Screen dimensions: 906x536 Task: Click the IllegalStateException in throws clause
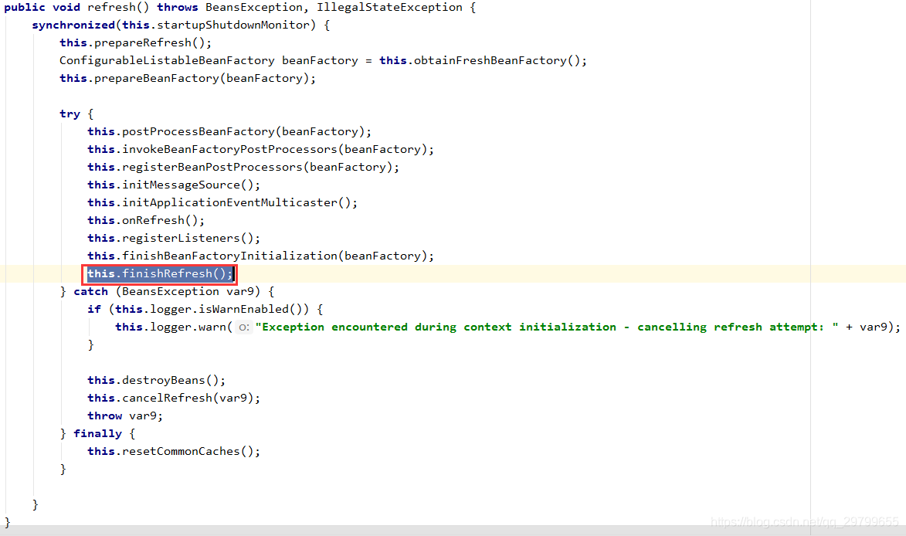389,8
